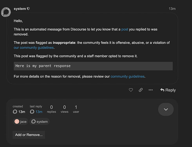
Task: Open the jace participant chip
Action: (x=20, y=122)
